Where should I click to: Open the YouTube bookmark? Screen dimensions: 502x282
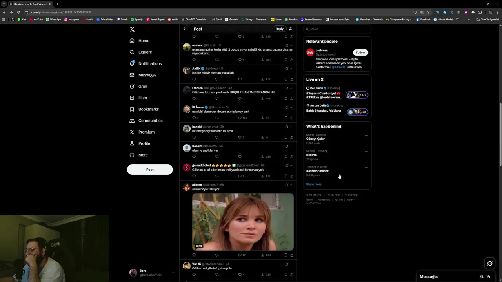[x=36, y=20]
